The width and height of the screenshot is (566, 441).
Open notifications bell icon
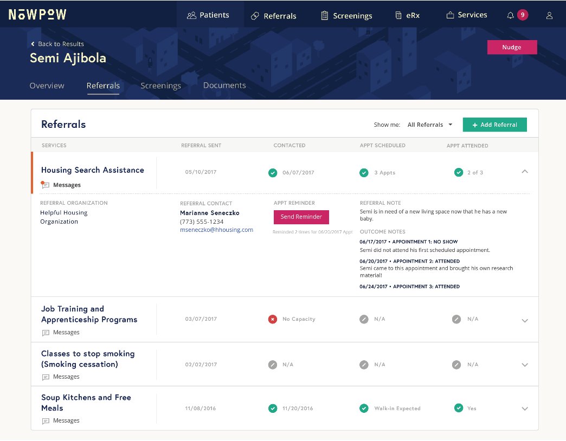510,15
